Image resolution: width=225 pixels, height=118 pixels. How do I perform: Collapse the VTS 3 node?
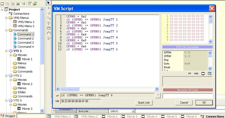6,101
